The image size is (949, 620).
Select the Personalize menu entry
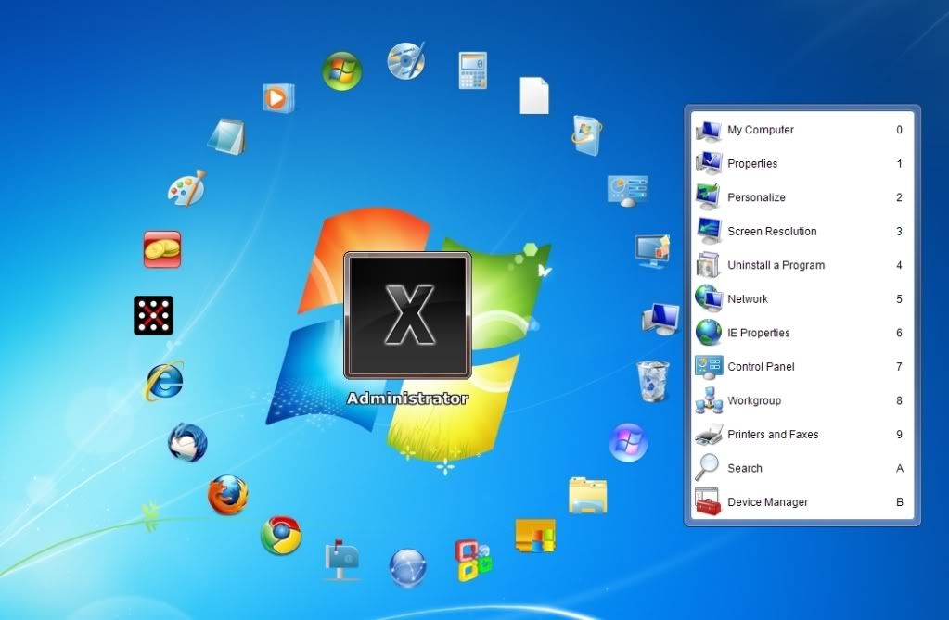[x=802, y=197]
